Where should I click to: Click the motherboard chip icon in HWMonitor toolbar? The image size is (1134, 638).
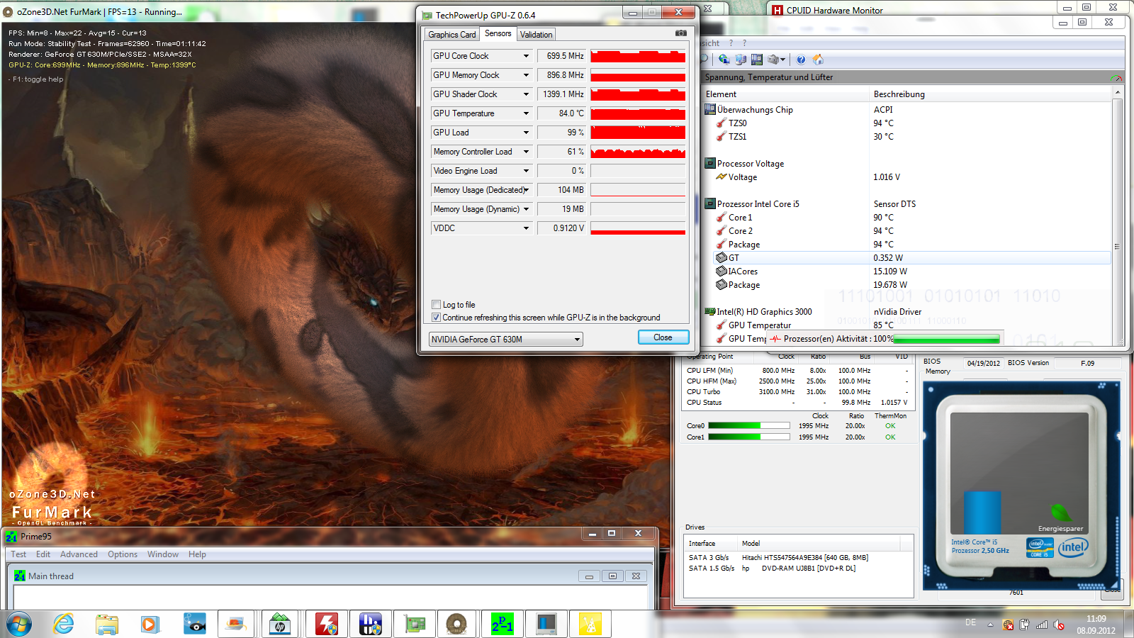(757, 60)
